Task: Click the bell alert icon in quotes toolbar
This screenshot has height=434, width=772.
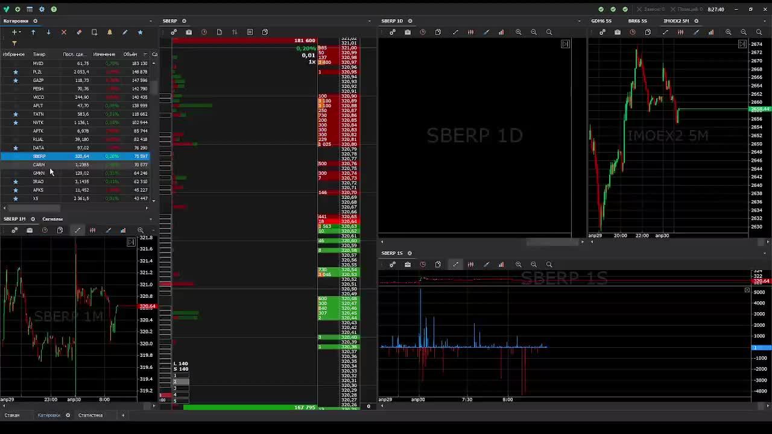Action: (110, 32)
